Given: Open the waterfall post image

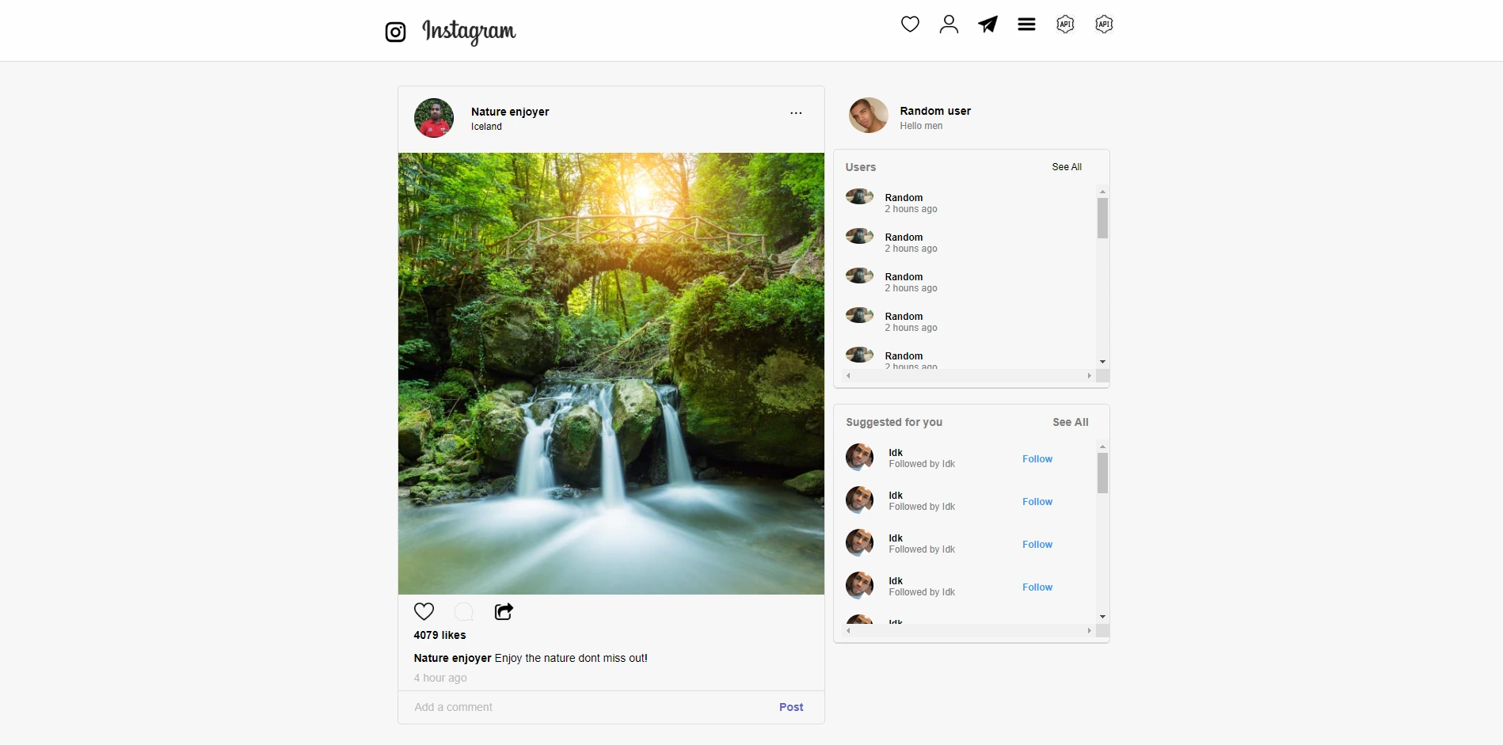Looking at the screenshot, I should point(611,373).
